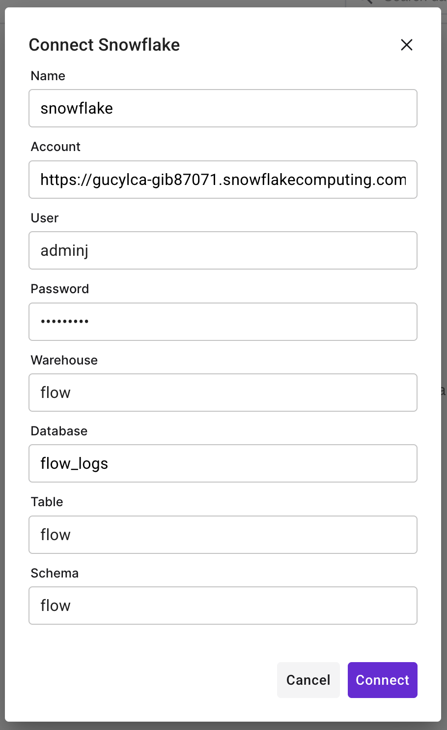Edit the Database field containing flow_logs

pyautogui.click(x=223, y=463)
